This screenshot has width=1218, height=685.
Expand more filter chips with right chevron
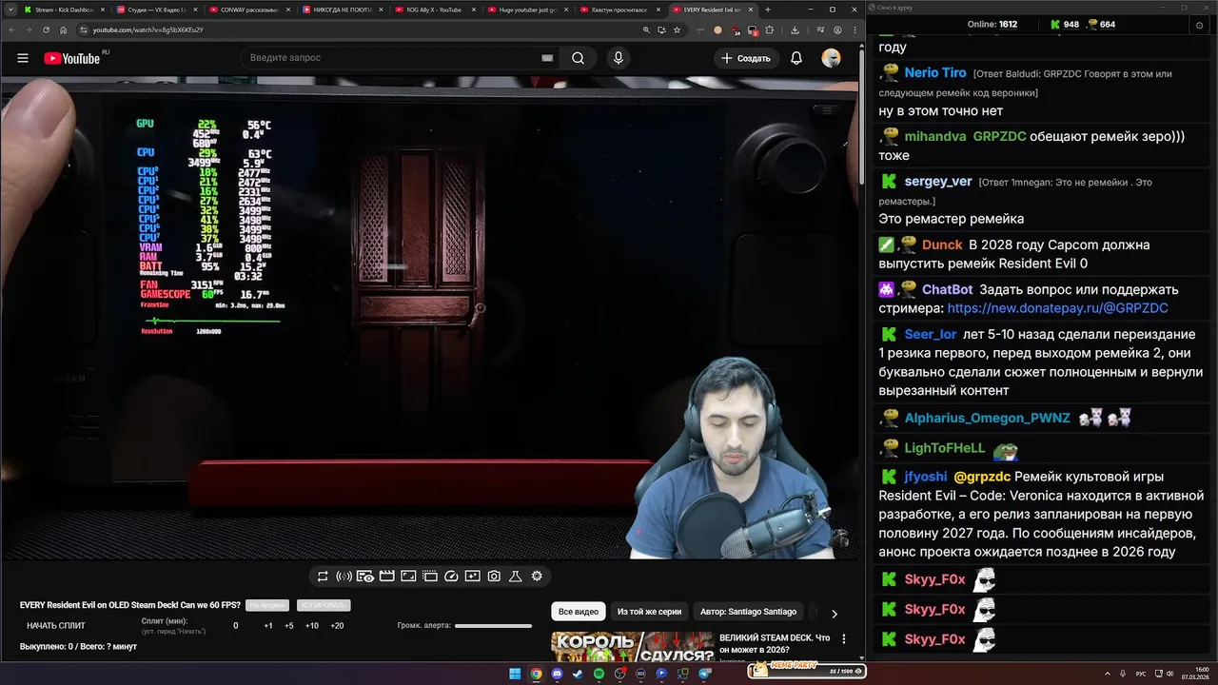click(x=835, y=614)
